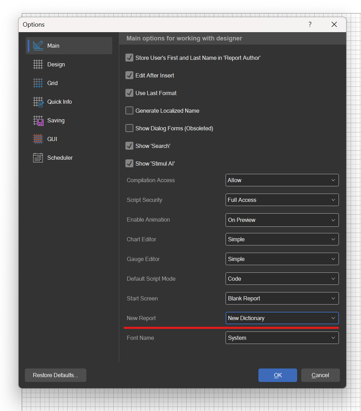Click the 'Compilation Access' label text
The image size is (361, 411).
(151, 180)
